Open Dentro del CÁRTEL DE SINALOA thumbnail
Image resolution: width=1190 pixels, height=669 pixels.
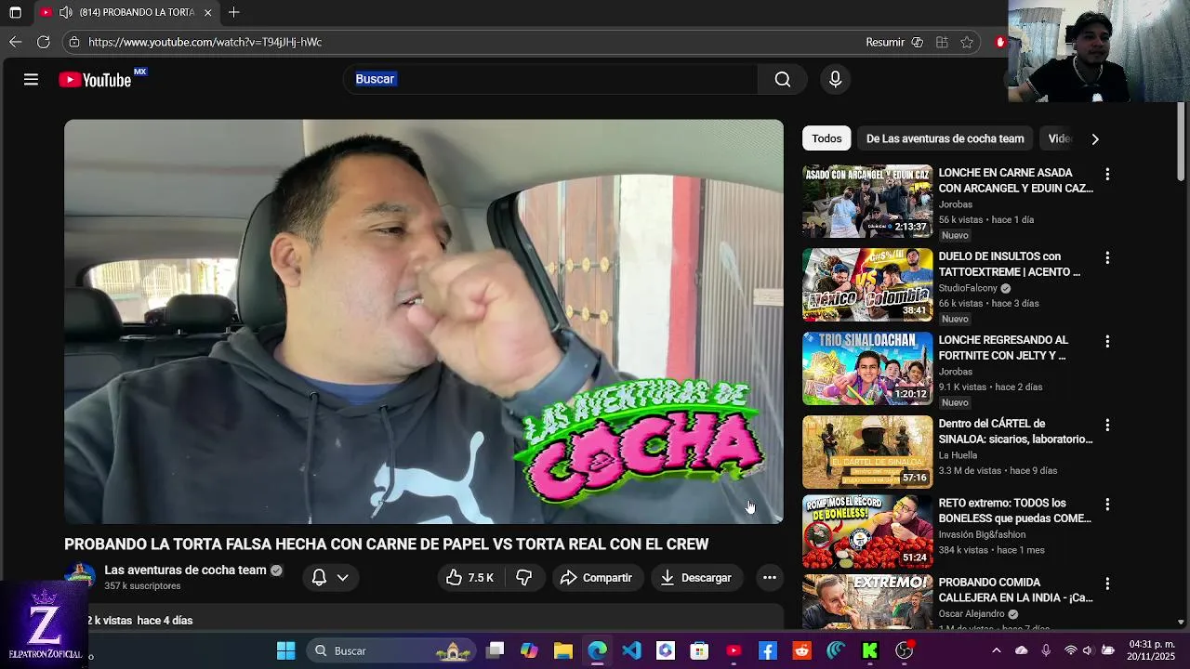click(x=867, y=453)
